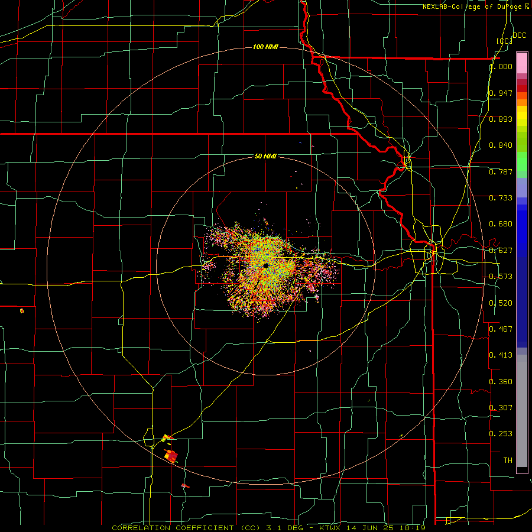The image size is (532, 532).
Task: Click the 14 JUN 25 10:19 timestamp
Action: [x=386, y=528]
